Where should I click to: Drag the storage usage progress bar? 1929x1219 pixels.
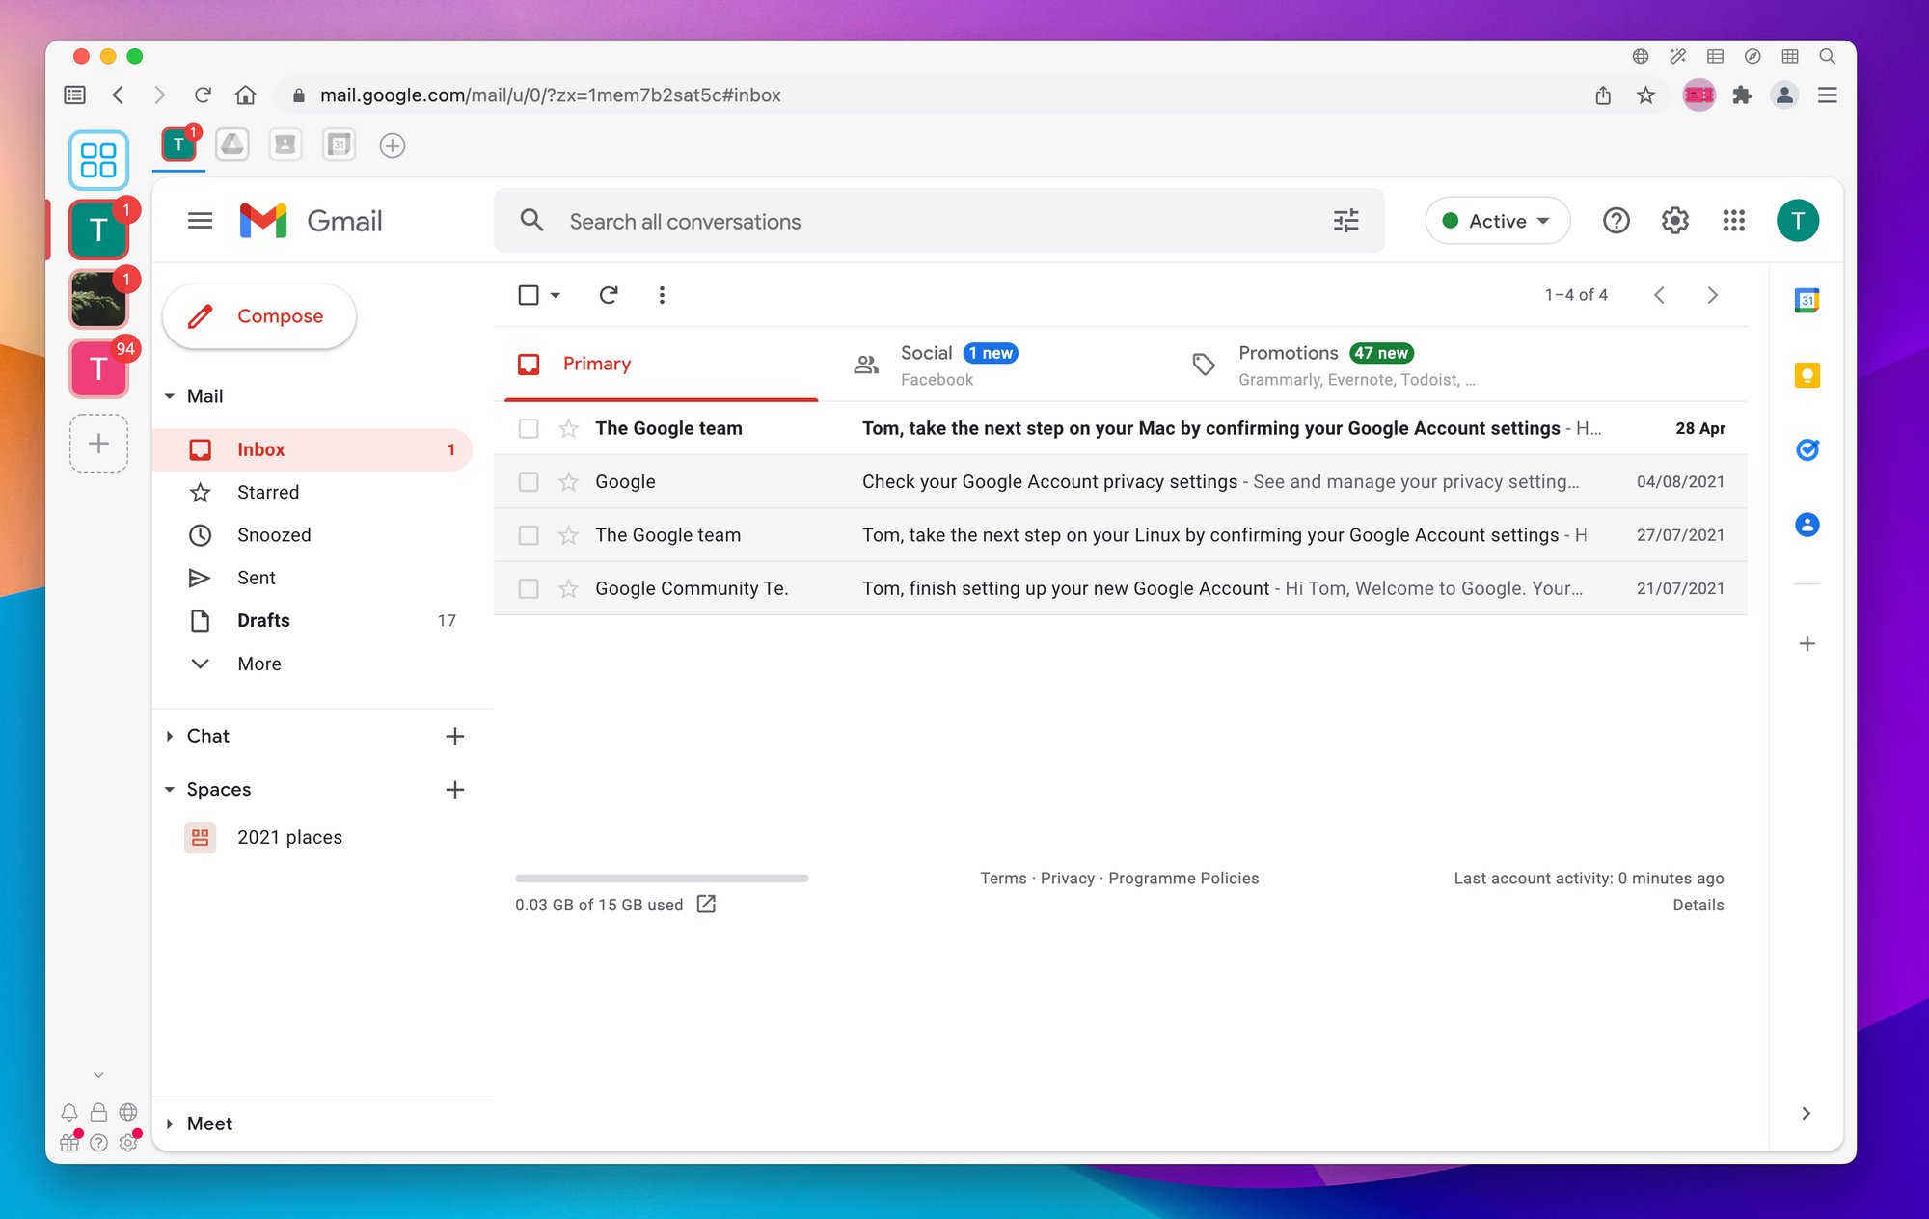click(x=660, y=875)
